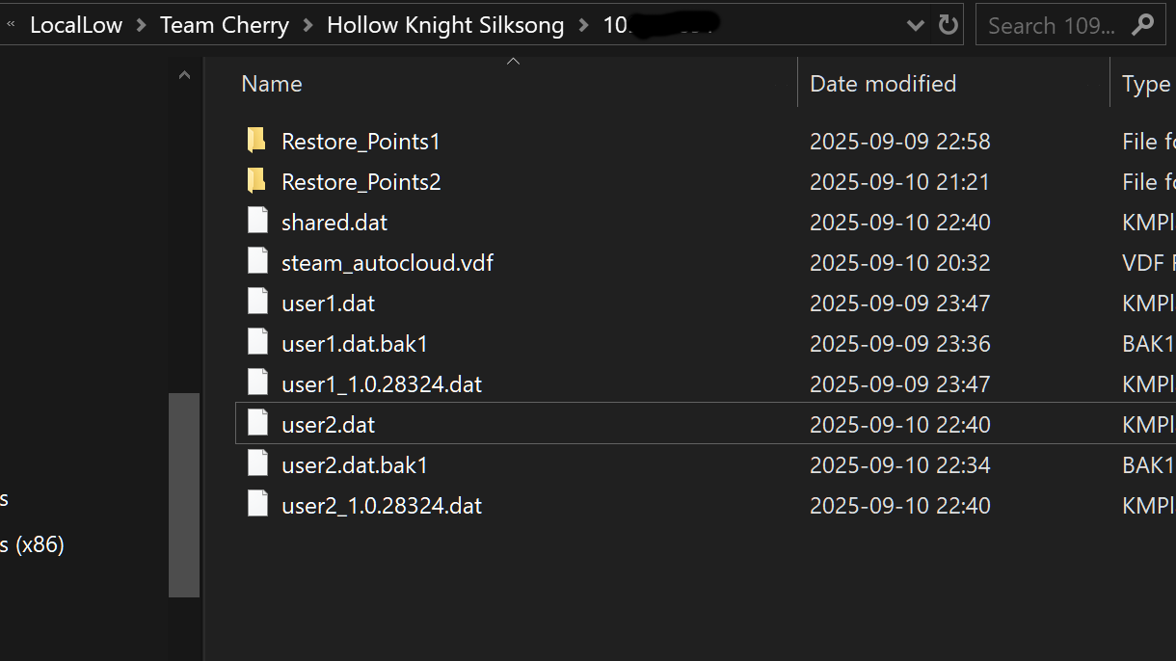This screenshot has width=1176, height=661.
Task: Open the Restore_Points1 folder icon
Action: point(256,141)
